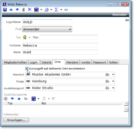Switch to the Login tab
Viewport: 134px width, 129px height.
coord(33,62)
